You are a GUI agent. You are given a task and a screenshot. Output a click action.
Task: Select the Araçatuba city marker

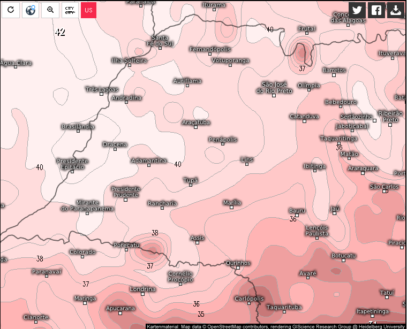click(x=195, y=127)
